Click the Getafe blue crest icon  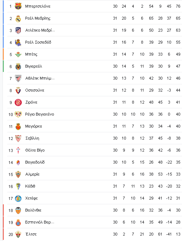[x=18, y=198]
